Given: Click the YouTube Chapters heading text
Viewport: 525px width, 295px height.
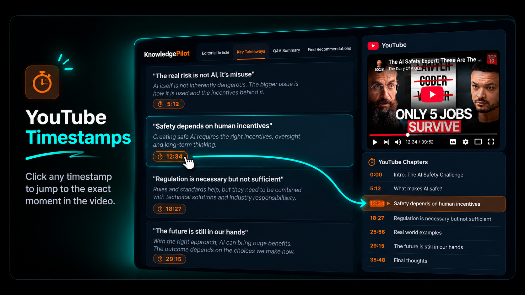Looking at the screenshot, I should pos(403,162).
